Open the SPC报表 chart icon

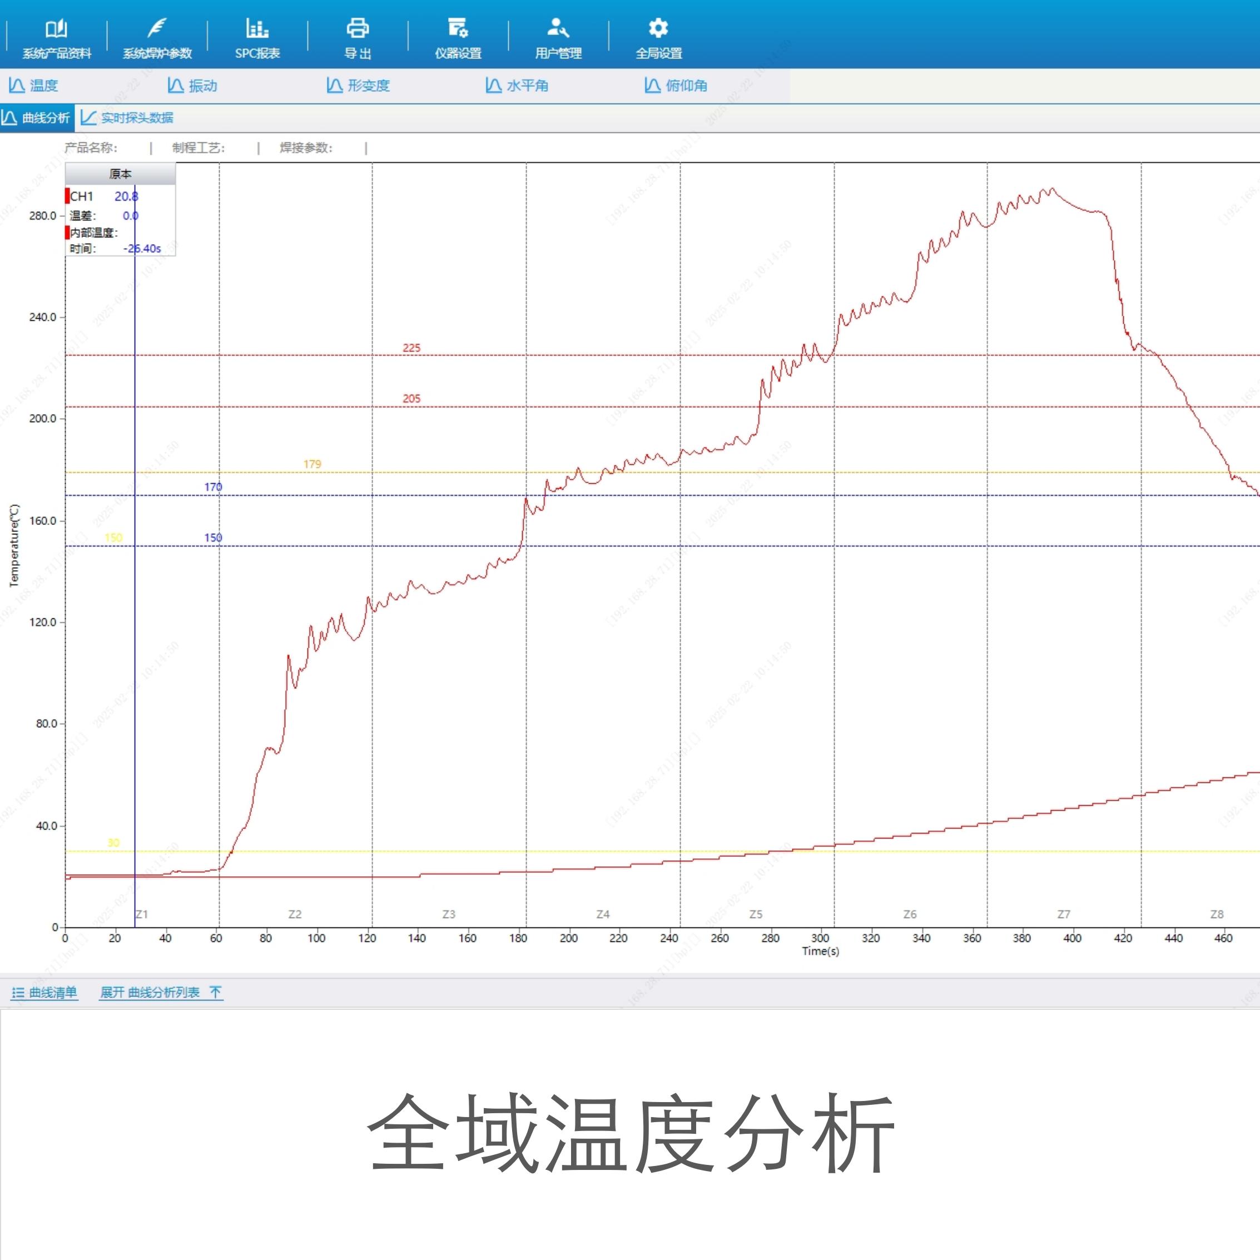pos(257,29)
